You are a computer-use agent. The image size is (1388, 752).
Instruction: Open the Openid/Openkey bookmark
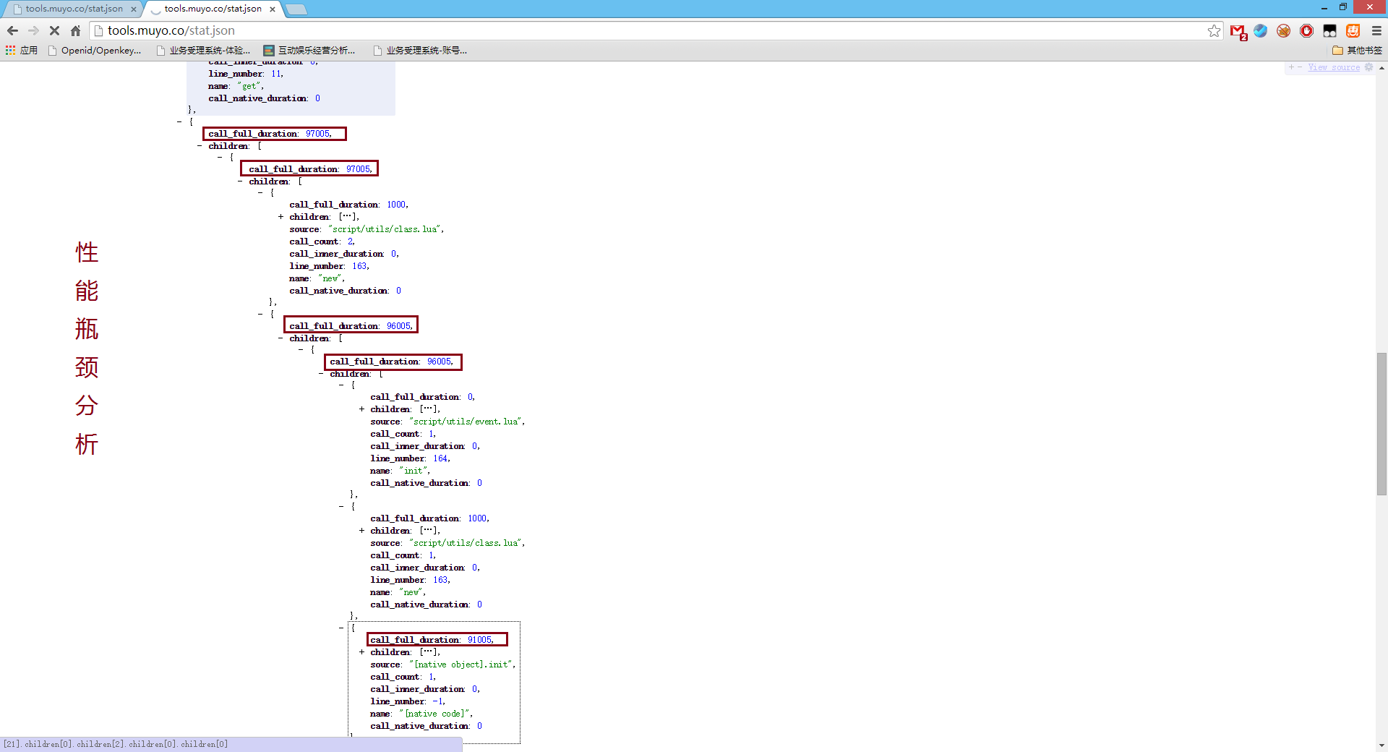[x=95, y=50]
